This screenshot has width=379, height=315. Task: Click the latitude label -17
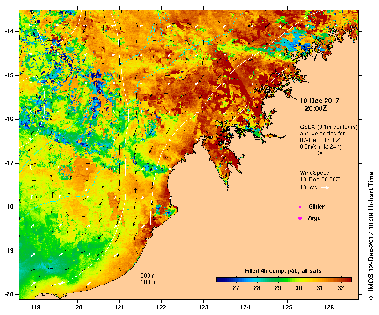click(9, 163)
